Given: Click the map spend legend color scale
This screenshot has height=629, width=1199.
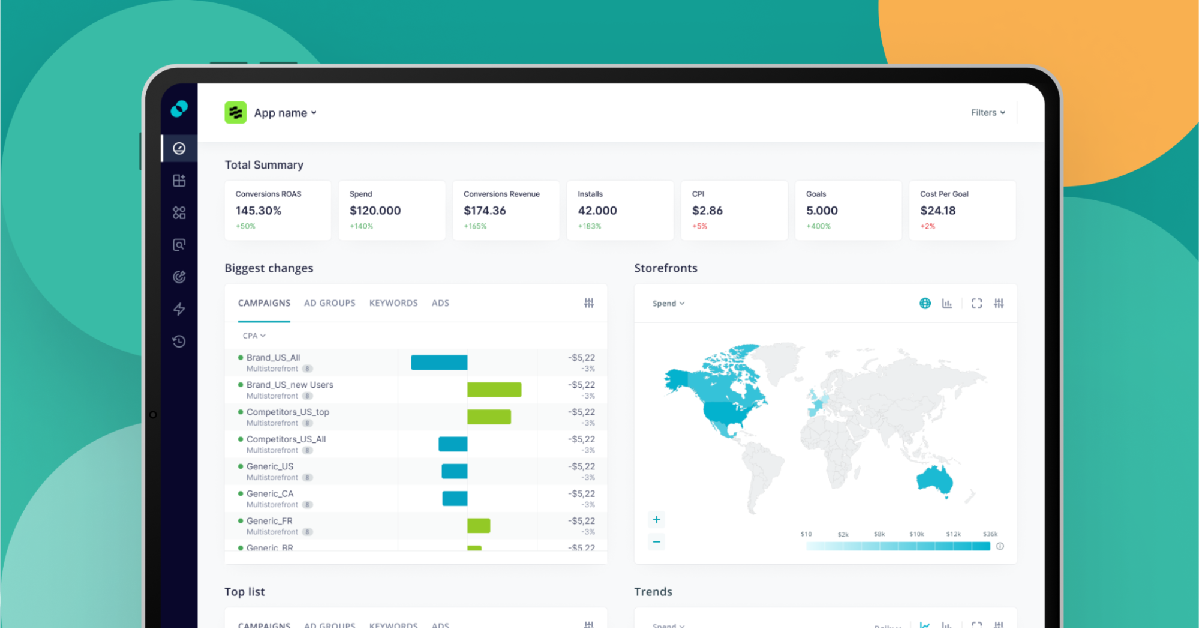Looking at the screenshot, I should point(897,546).
